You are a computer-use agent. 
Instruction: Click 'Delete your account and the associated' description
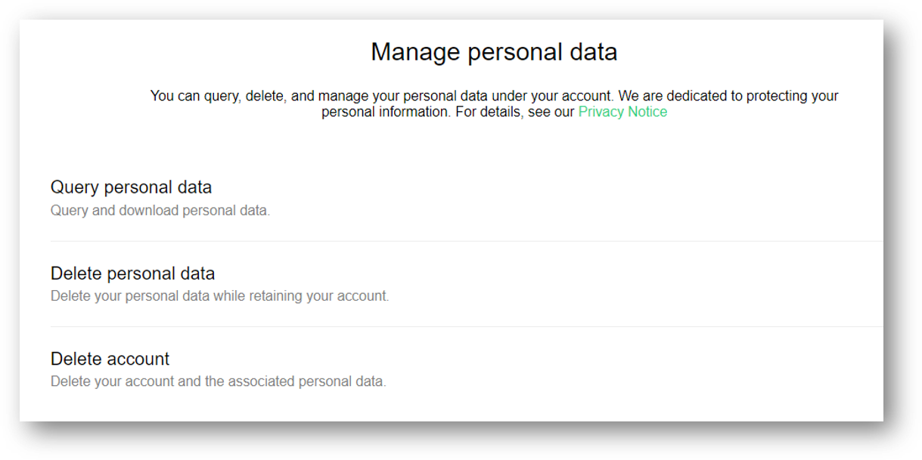point(218,381)
